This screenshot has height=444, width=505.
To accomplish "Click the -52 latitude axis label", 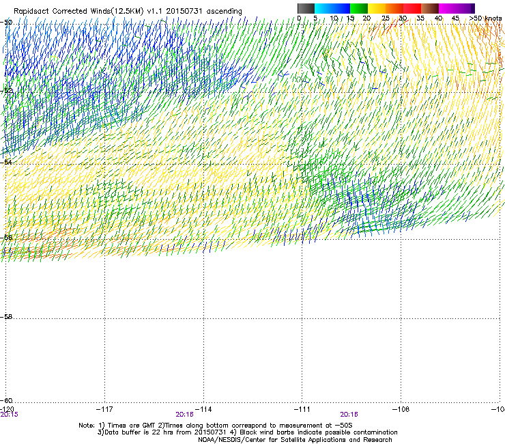I will [x=7, y=91].
